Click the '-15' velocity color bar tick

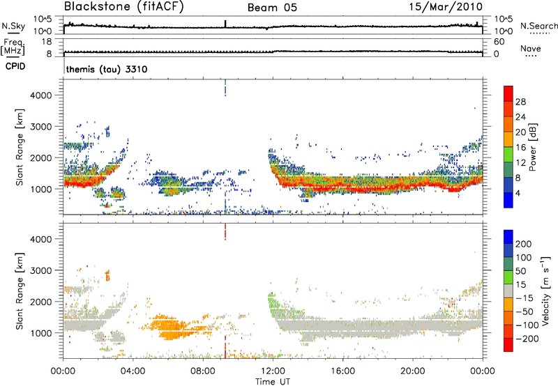click(525, 298)
